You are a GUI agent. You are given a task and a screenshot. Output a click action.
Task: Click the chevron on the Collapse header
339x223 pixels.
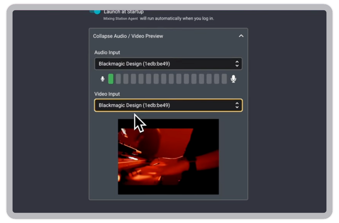coord(241,36)
